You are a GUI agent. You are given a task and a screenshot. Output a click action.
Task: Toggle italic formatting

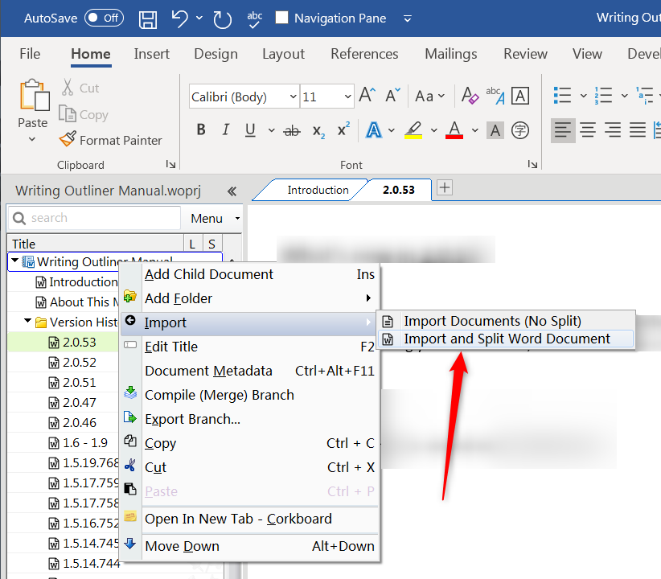[225, 130]
